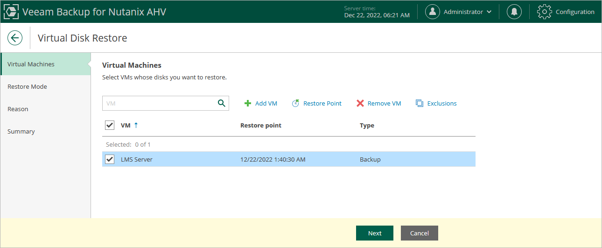Click the Configuration label text
Screen dimensions: 602x248
coord(575,12)
